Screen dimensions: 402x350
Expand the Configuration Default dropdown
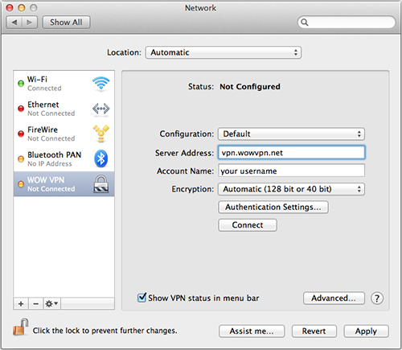click(x=291, y=134)
